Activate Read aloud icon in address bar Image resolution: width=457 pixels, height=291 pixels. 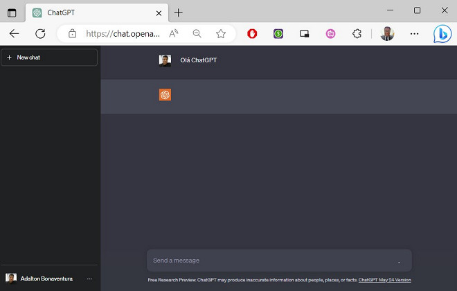pos(174,33)
